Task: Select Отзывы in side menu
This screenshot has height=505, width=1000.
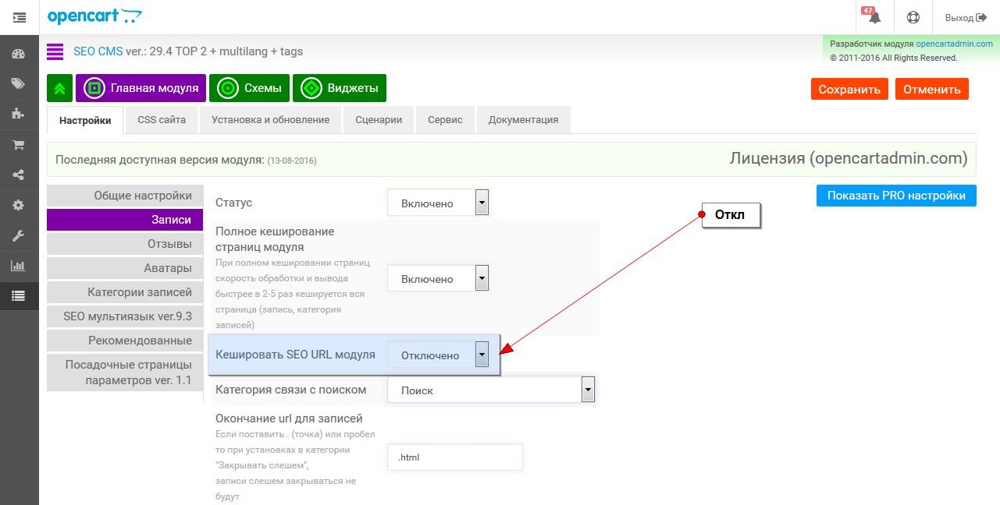Action: (125, 244)
